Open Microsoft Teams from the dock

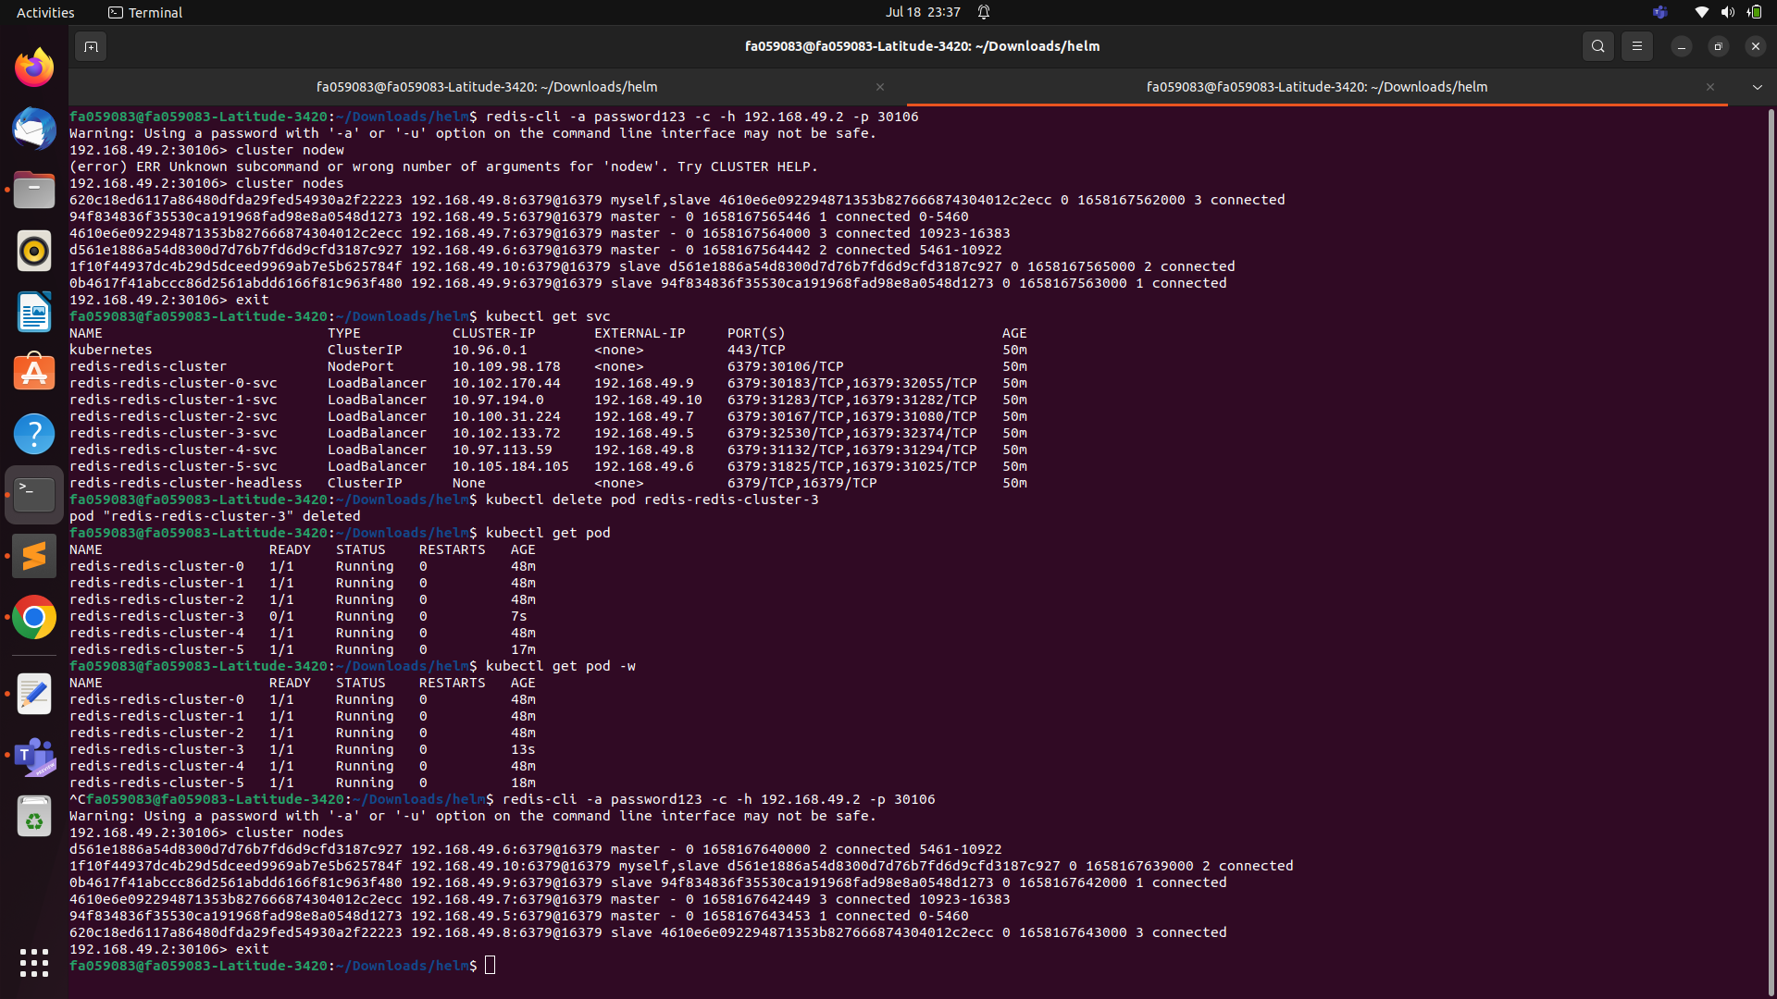click(x=33, y=757)
